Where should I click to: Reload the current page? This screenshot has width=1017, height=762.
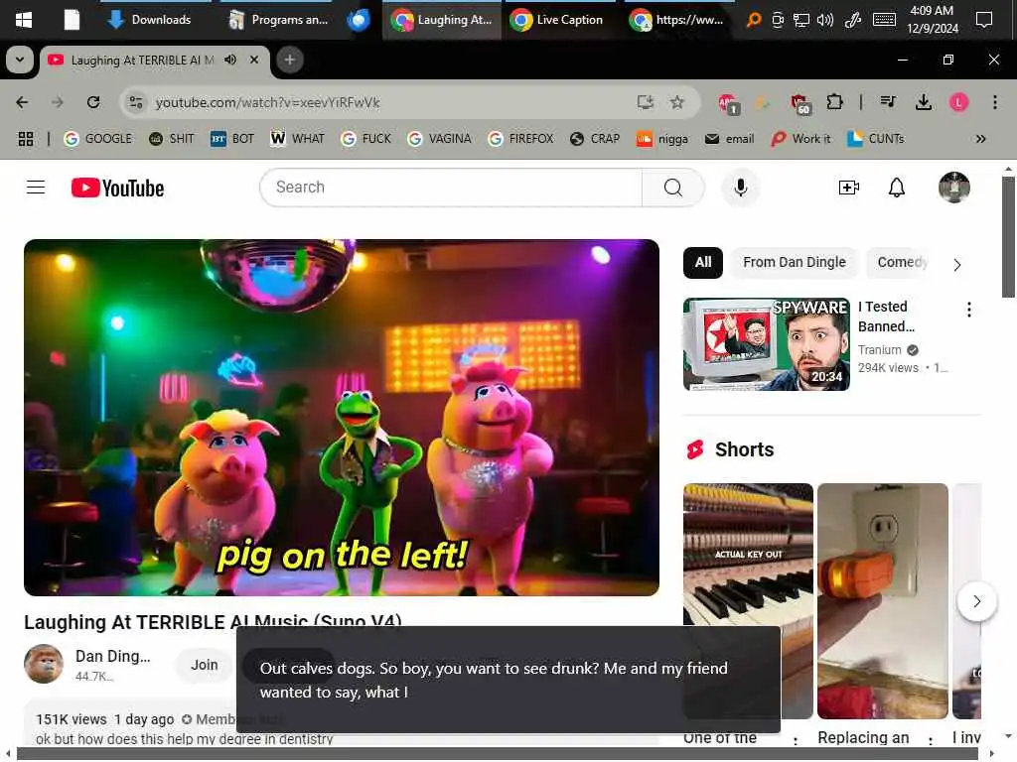tap(93, 102)
